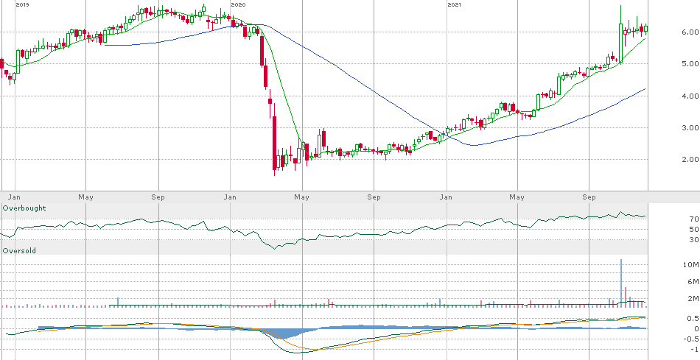700x360 pixels.
Task: Click the Jan label beneath 2020
Action: (230, 197)
